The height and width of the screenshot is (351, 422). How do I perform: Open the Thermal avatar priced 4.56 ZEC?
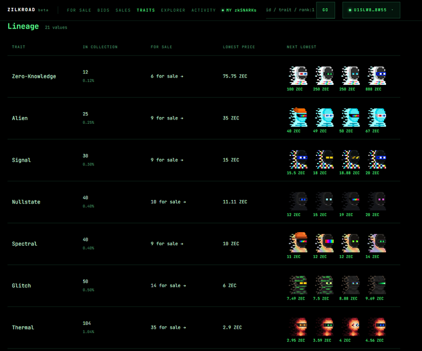tap(377, 327)
